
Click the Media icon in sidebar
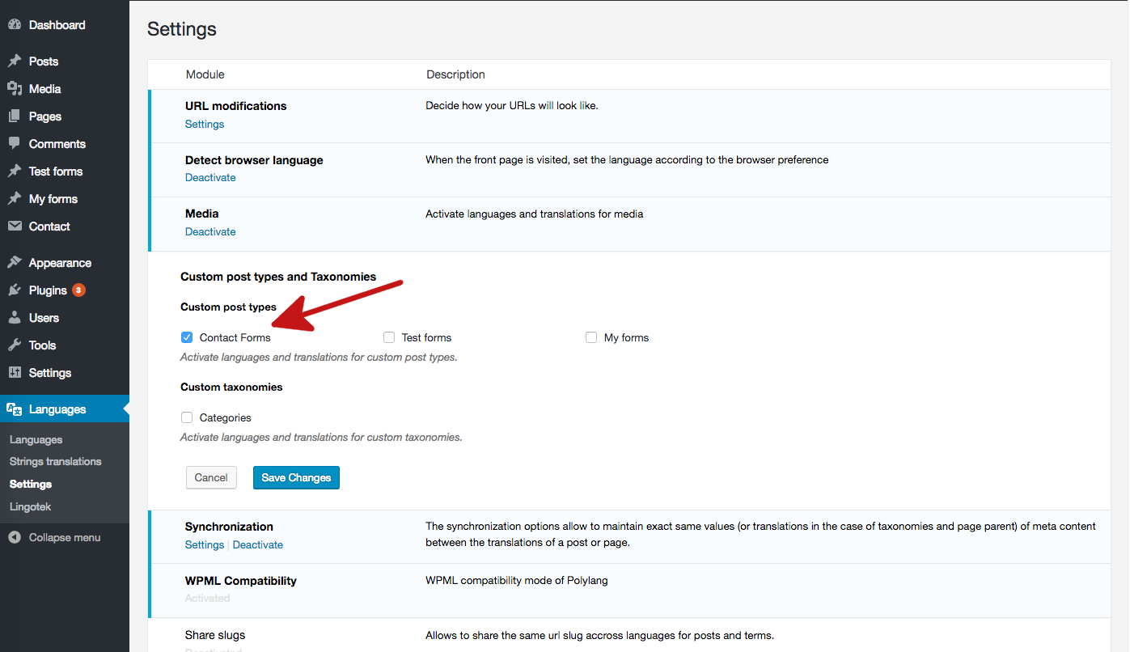pos(15,89)
